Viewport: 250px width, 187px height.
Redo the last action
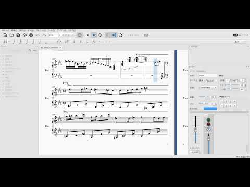click(x=44, y=35)
